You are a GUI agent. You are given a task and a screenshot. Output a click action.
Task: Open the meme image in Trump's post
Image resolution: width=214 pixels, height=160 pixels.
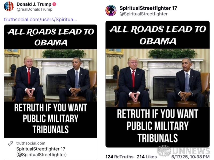tap(51, 81)
